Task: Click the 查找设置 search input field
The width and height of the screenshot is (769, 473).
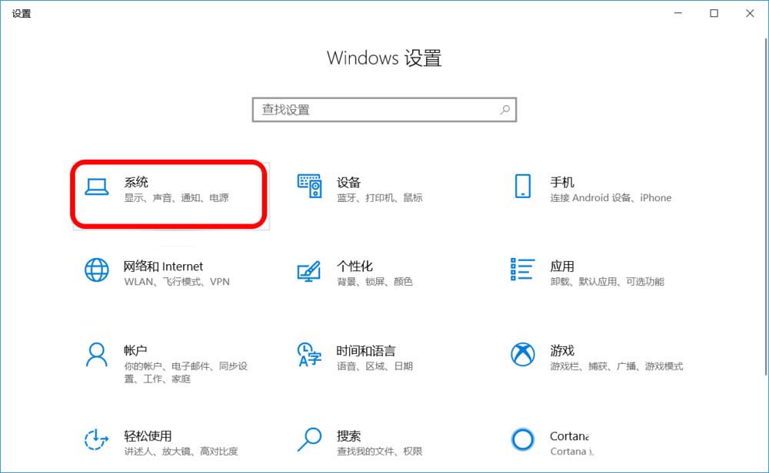Action: (369, 110)
